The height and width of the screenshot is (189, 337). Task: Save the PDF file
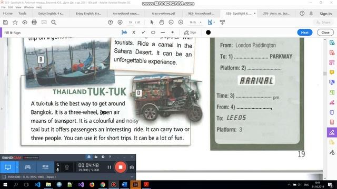(5, 22)
